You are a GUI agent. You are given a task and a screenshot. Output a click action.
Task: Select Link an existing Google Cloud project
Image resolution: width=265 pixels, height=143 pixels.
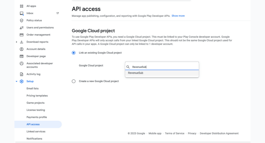point(74,53)
